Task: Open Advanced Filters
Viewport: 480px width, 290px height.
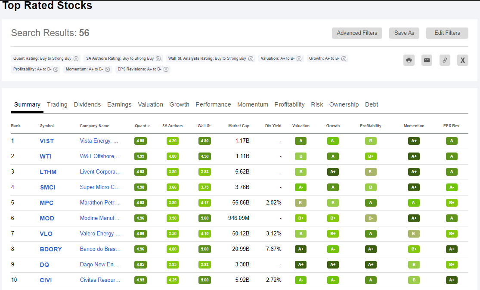Action: pos(357,33)
